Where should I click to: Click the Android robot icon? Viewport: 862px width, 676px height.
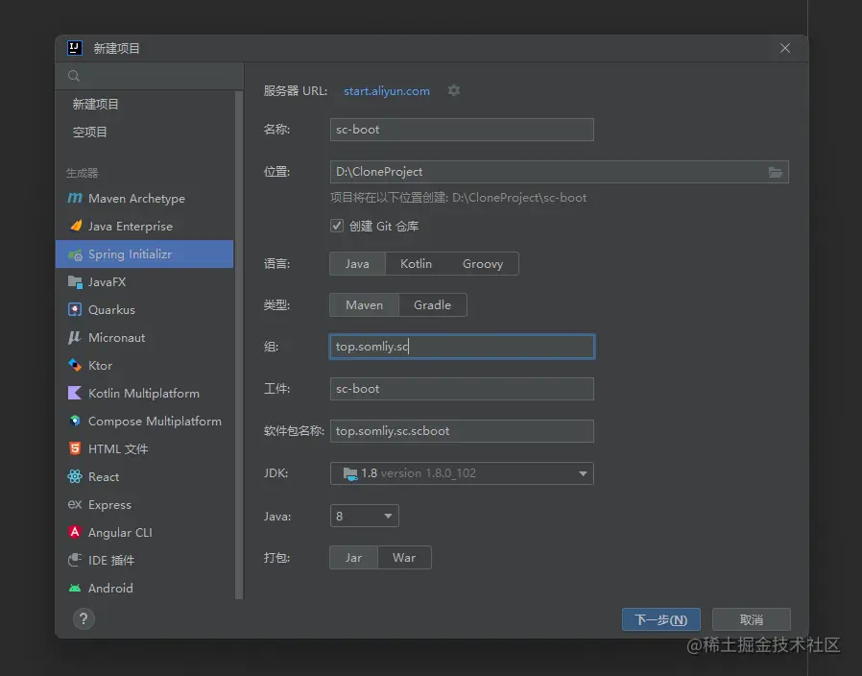click(x=75, y=588)
